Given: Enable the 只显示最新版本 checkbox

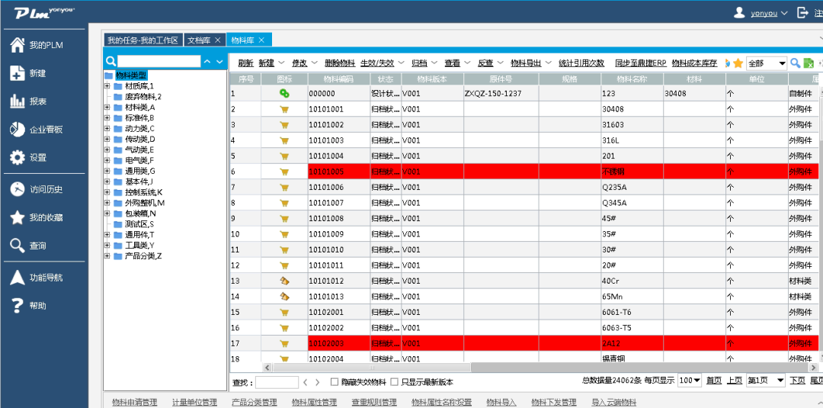Looking at the screenshot, I should click(395, 382).
